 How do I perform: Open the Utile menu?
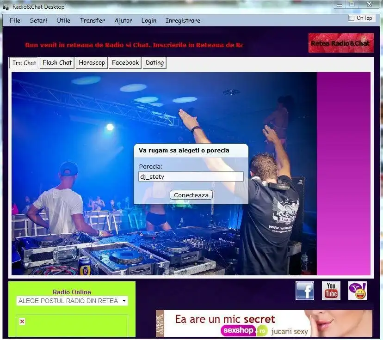[x=63, y=20]
